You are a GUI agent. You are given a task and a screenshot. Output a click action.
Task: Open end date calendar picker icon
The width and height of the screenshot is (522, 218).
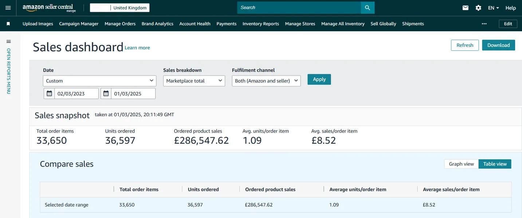click(x=106, y=93)
